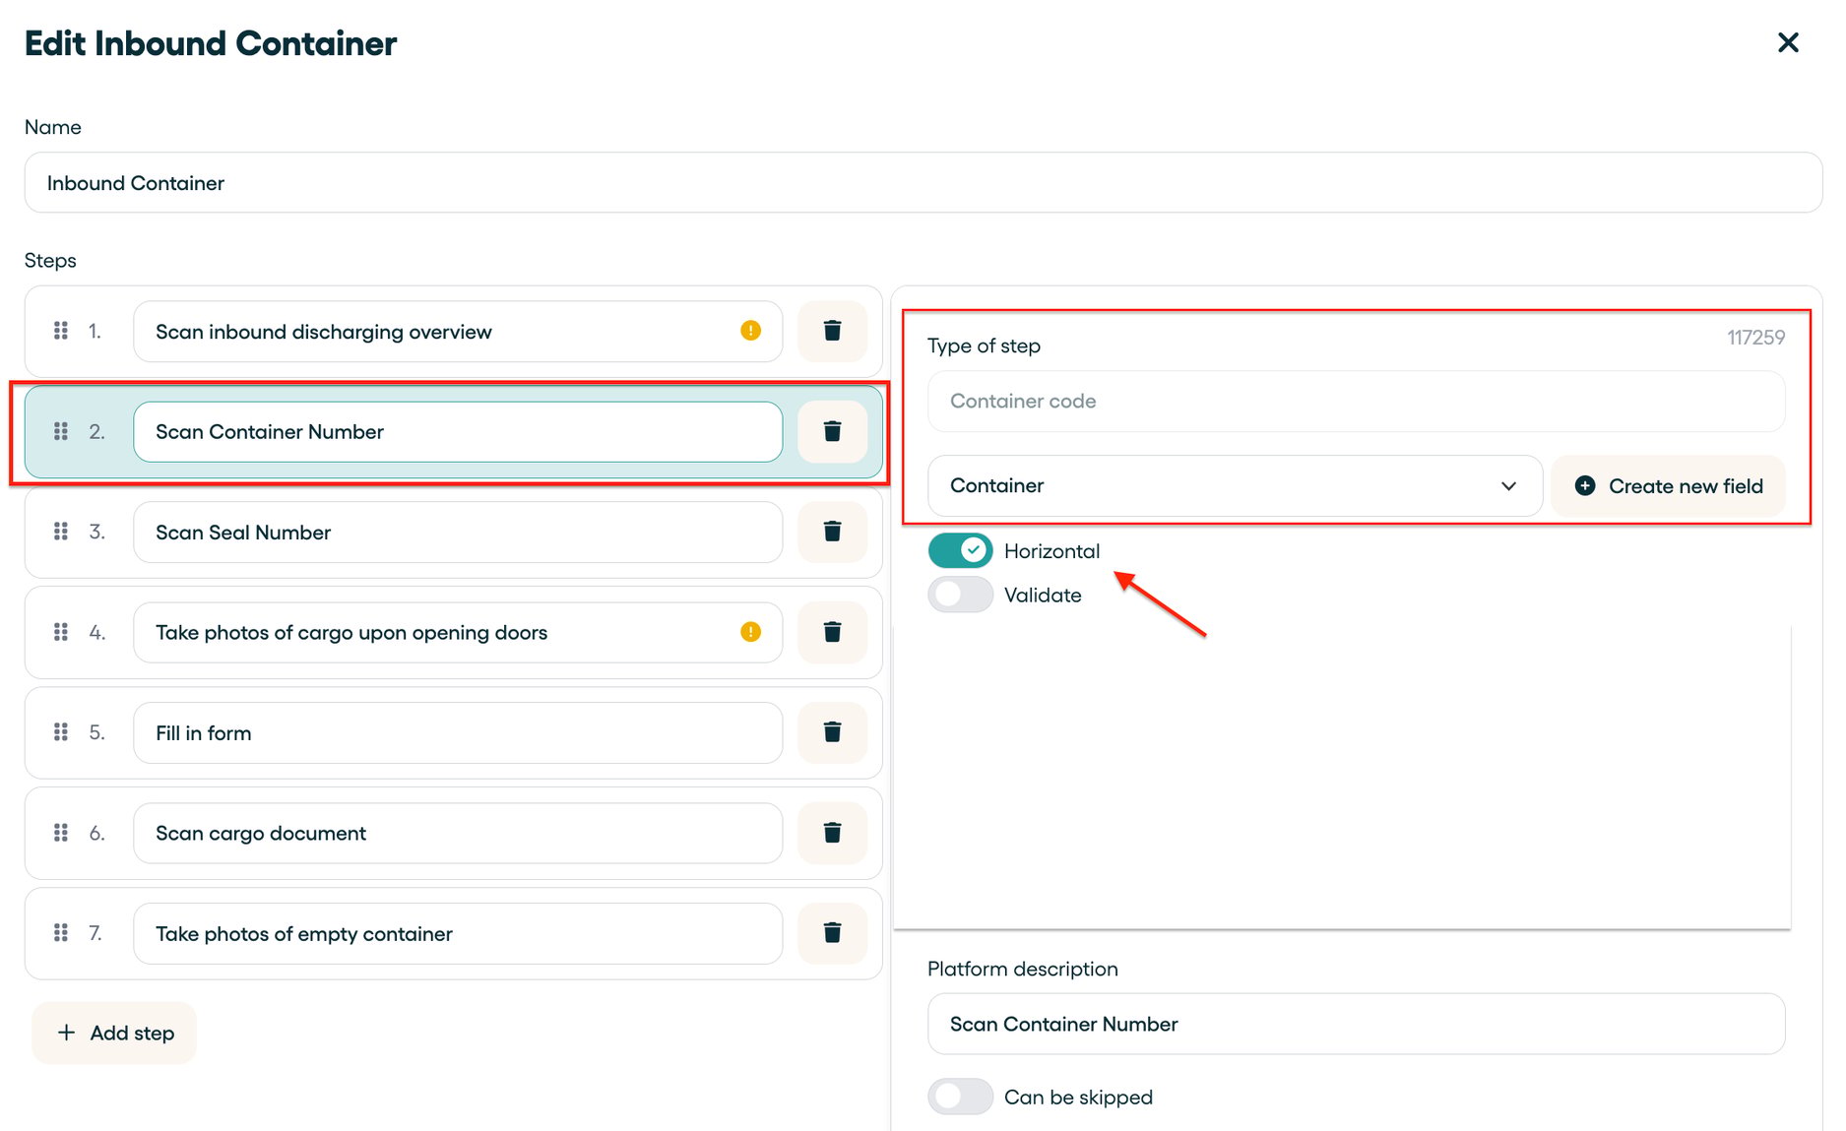Screen dimensions: 1846x1131
Task: Enable the Can be skipped toggle
Action: [x=960, y=1097]
